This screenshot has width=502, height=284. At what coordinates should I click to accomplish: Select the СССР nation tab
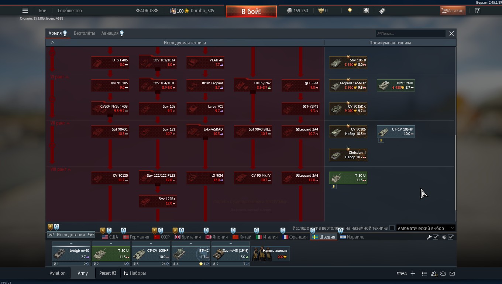pyautogui.click(x=162, y=237)
